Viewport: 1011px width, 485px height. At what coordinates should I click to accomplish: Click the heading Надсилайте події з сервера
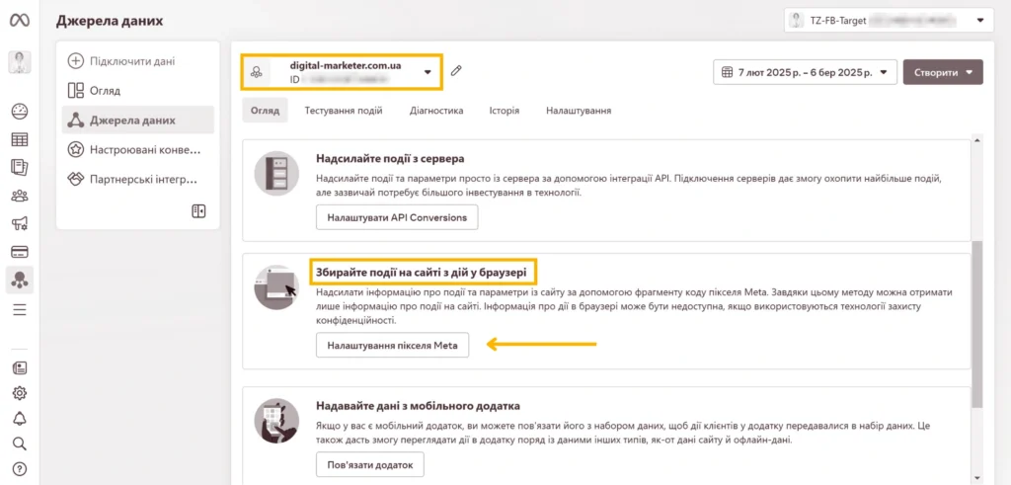coord(391,159)
